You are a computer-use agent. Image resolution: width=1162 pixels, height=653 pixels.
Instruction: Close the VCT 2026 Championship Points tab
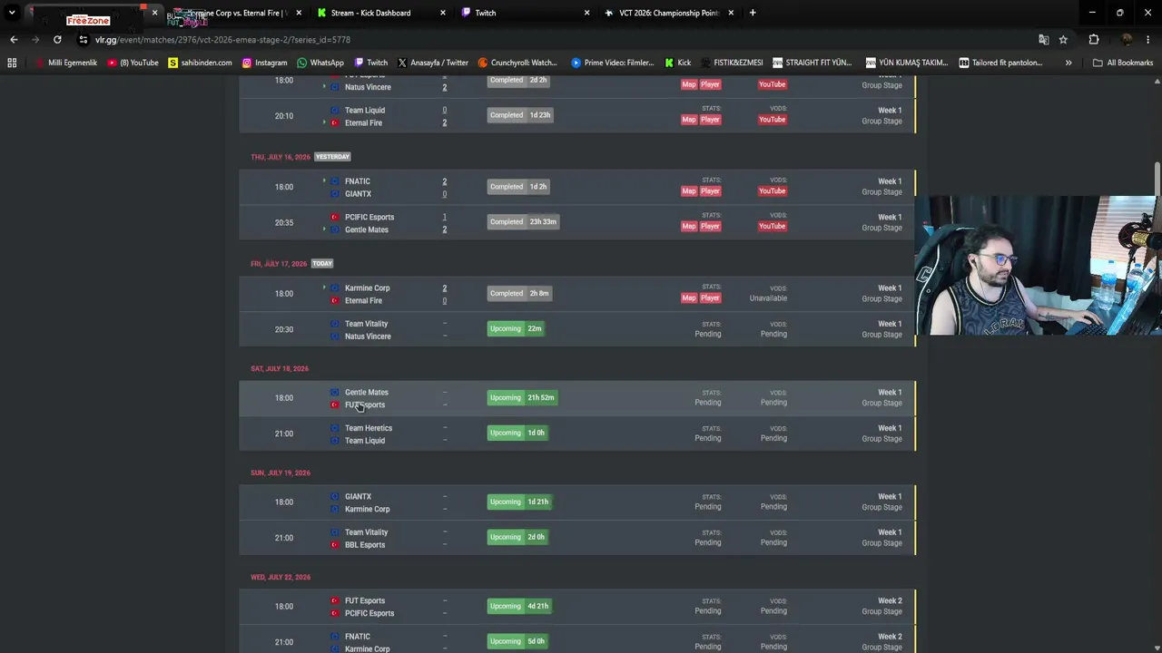point(730,13)
